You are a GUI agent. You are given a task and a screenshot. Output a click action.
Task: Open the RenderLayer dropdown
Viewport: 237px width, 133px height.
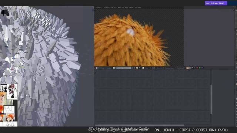coord(170,68)
